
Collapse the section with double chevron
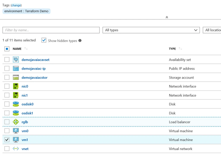[167, 17]
